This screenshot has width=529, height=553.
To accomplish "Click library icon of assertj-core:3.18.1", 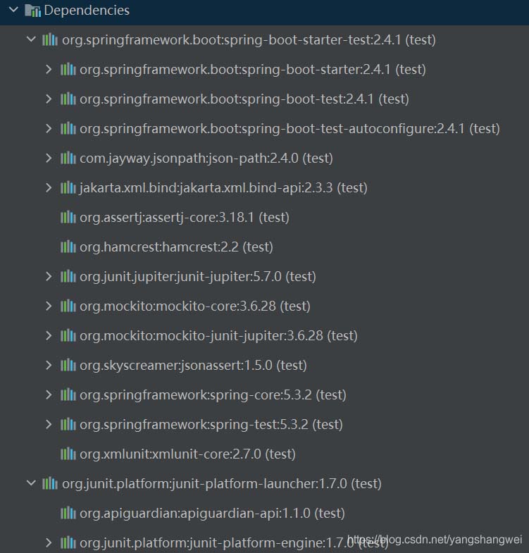I will pos(68,217).
